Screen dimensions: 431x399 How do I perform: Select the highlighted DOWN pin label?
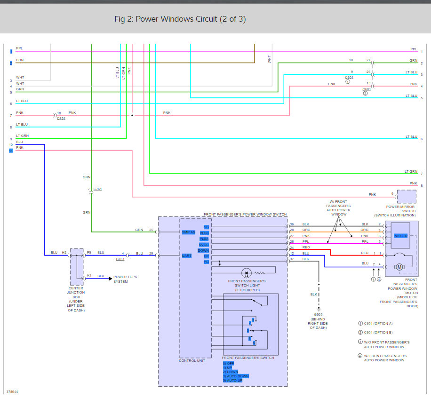(203, 250)
